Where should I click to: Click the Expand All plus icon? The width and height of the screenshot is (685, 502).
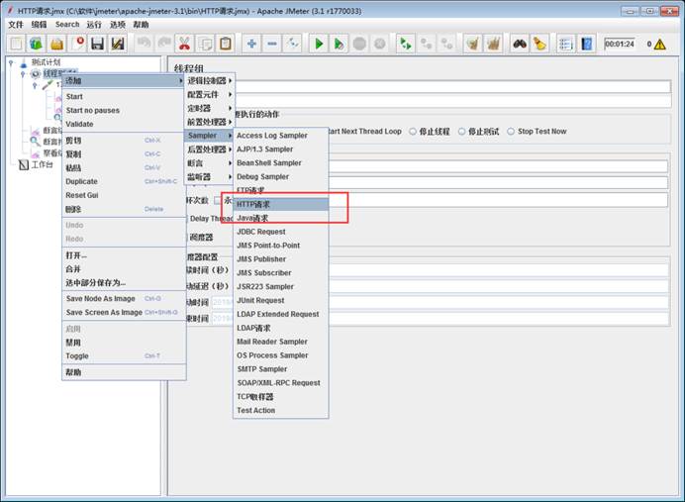251,44
